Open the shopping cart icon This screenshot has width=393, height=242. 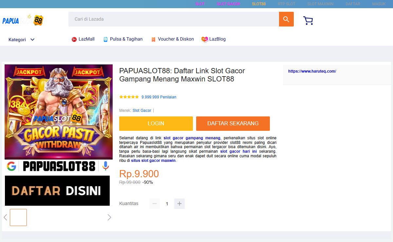coord(308,21)
